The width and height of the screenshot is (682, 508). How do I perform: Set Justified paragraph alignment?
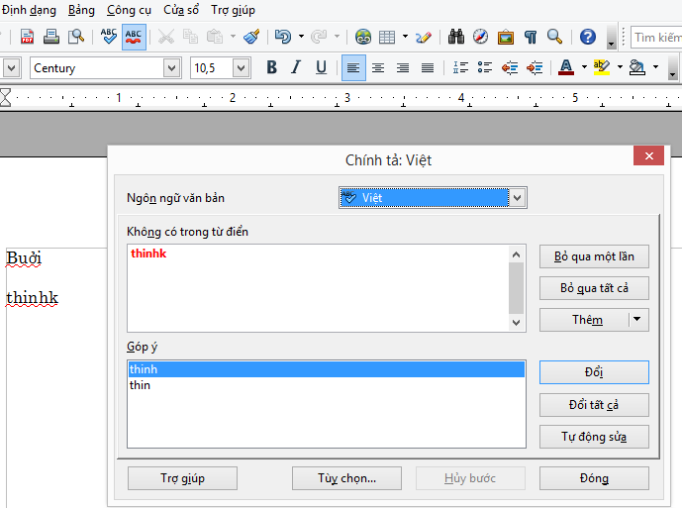(428, 68)
